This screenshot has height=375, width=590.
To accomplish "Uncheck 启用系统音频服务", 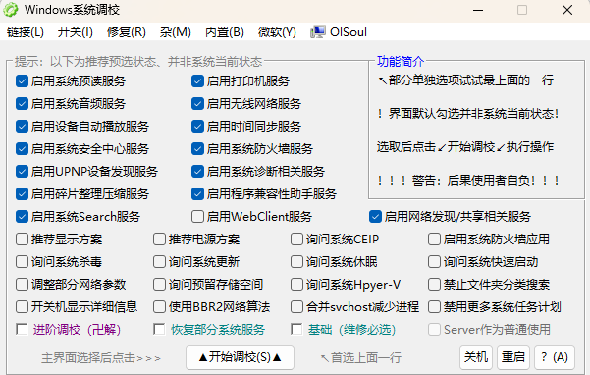I will 22,104.
